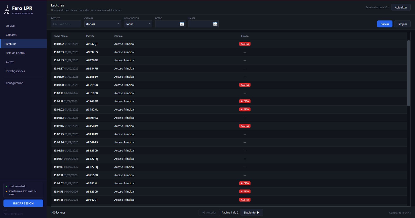
Task: Click the Faro LPR tower logo icon
Action: point(7,10)
